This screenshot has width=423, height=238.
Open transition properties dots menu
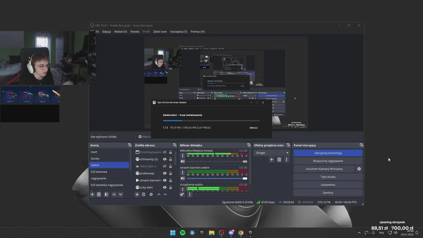coord(287,160)
